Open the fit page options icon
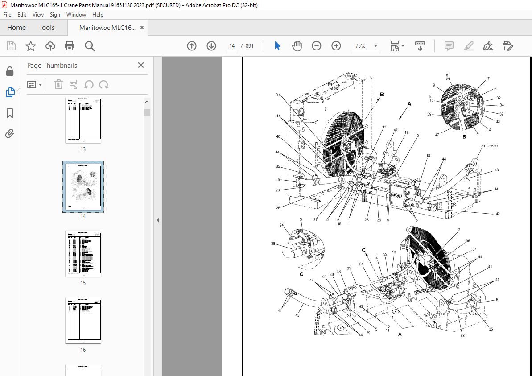Viewport: 532px width, 376px height. coord(395,46)
